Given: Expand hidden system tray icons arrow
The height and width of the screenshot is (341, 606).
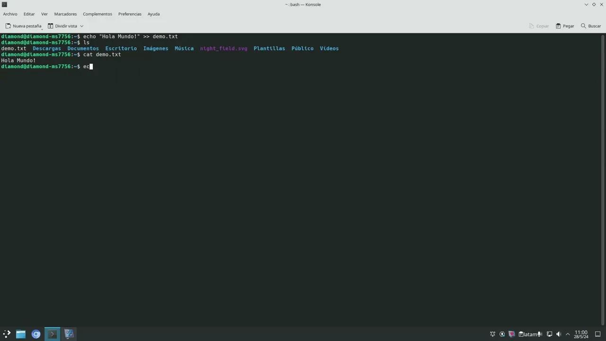Looking at the screenshot, I should coord(568,334).
